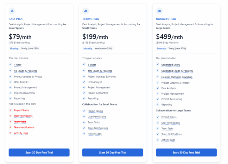Start 30 Day Free Trial for Teams Plan
The height and width of the screenshot is (164, 228).
[113, 153]
